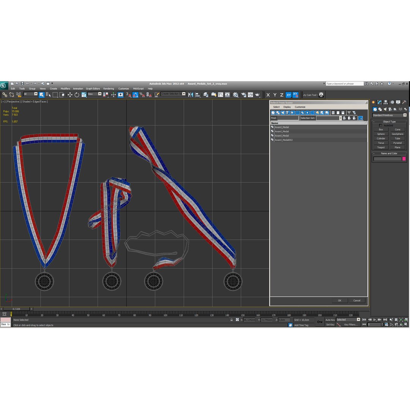
Task: Click the GeoSphere button
Action: tap(397, 134)
